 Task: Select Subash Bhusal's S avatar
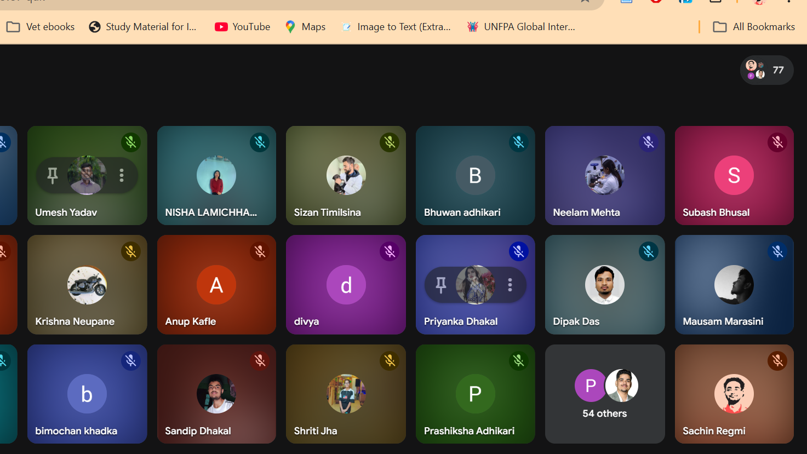[x=734, y=175]
